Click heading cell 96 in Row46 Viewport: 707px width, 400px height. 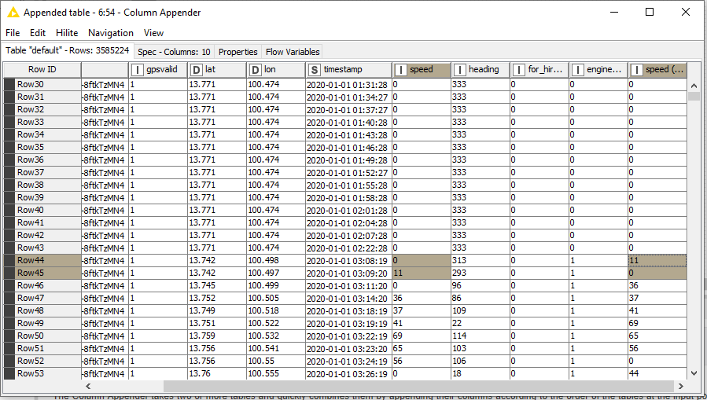click(481, 285)
